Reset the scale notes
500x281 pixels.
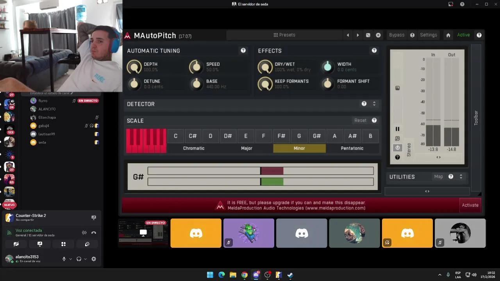coord(360,121)
